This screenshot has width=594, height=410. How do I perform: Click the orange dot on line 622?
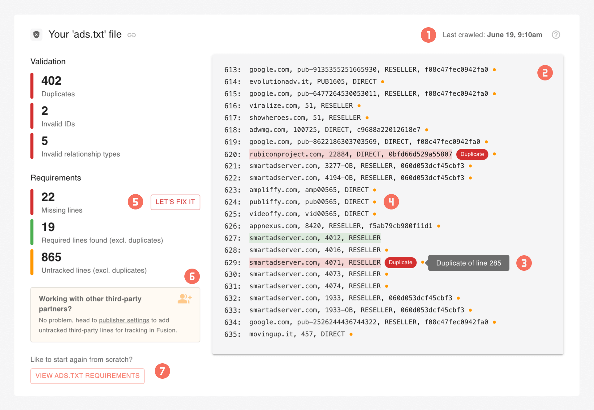(x=470, y=178)
